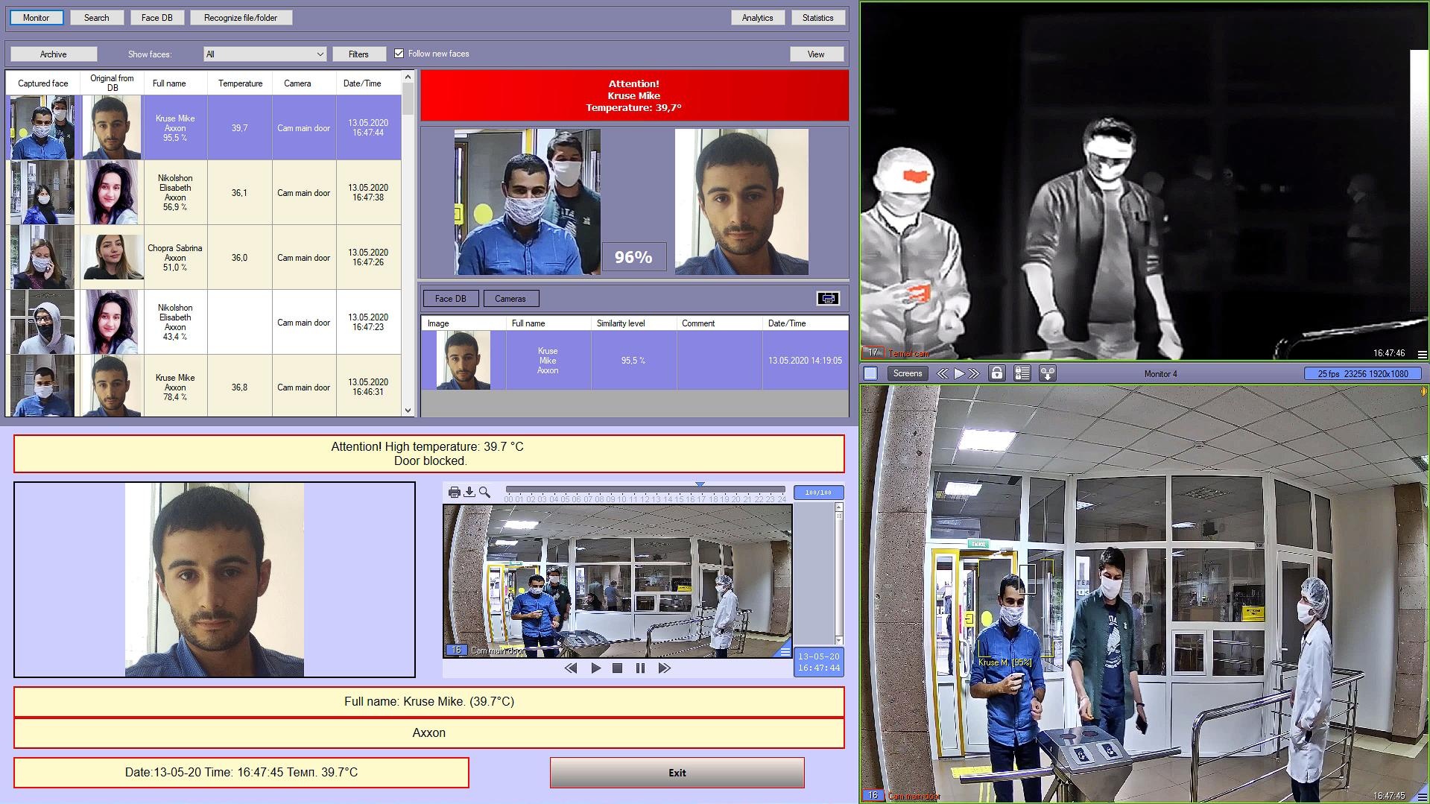The height and width of the screenshot is (804, 1430).
Task: Pause the archive video playback
Action: pos(640,668)
